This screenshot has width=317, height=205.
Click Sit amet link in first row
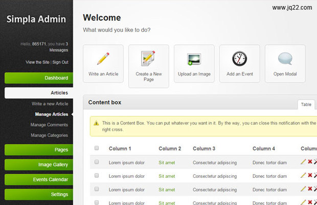(x=167, y=162)
